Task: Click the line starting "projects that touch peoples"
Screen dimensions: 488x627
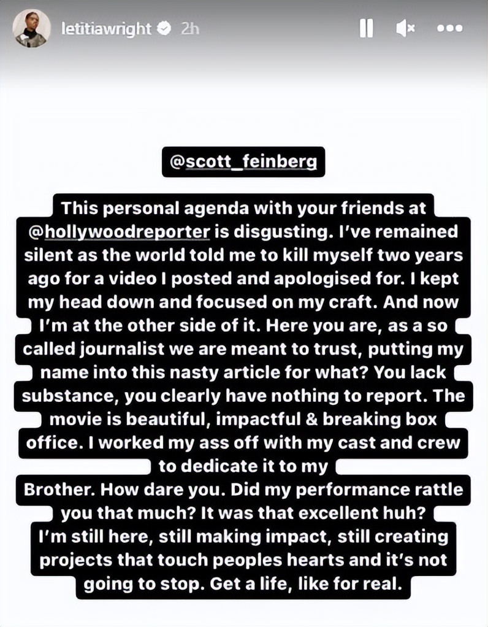Action: click(x=243, y=560)
